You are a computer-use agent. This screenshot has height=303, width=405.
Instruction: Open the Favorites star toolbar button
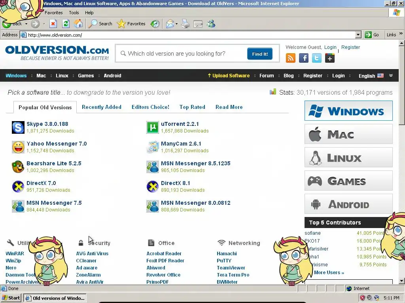(x=131, y=24)
